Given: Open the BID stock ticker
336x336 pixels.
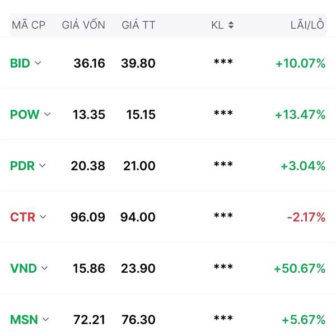Looking at the screenshot, I should 20,63.
